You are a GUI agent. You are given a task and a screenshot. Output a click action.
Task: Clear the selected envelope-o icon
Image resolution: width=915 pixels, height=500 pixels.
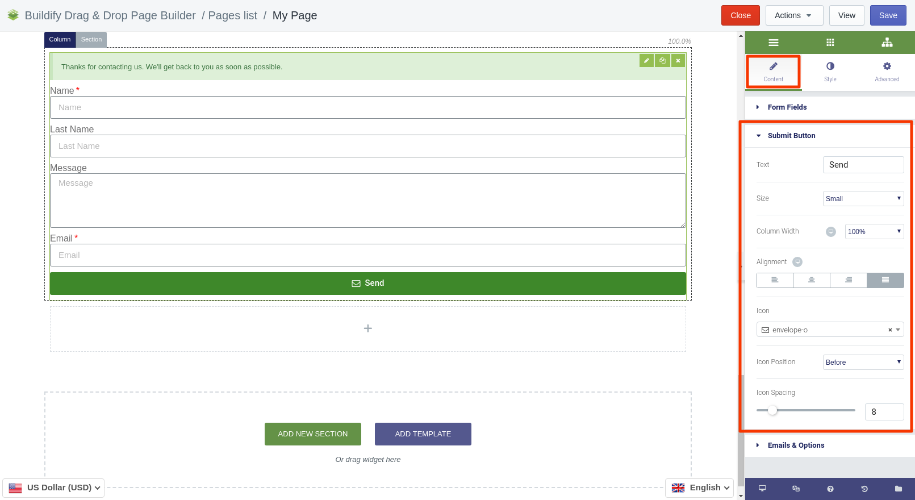[x=889, y=330]
